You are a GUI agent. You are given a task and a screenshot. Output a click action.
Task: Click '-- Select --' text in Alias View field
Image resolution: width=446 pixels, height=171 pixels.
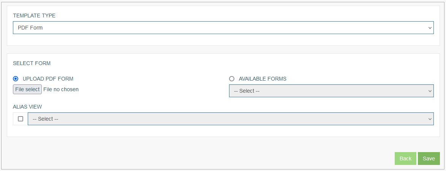tap(45, 119)
